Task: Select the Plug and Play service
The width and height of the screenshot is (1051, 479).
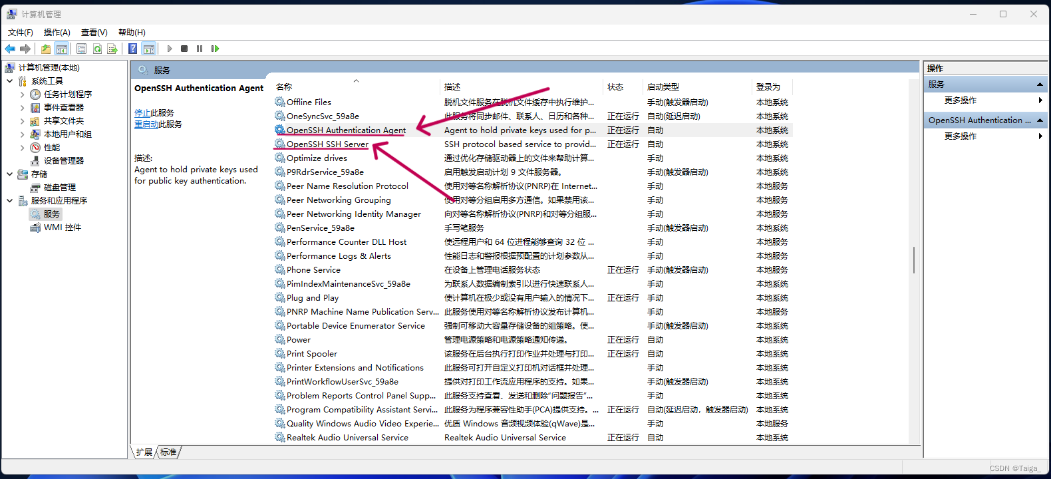Action: tap(313, 298)
